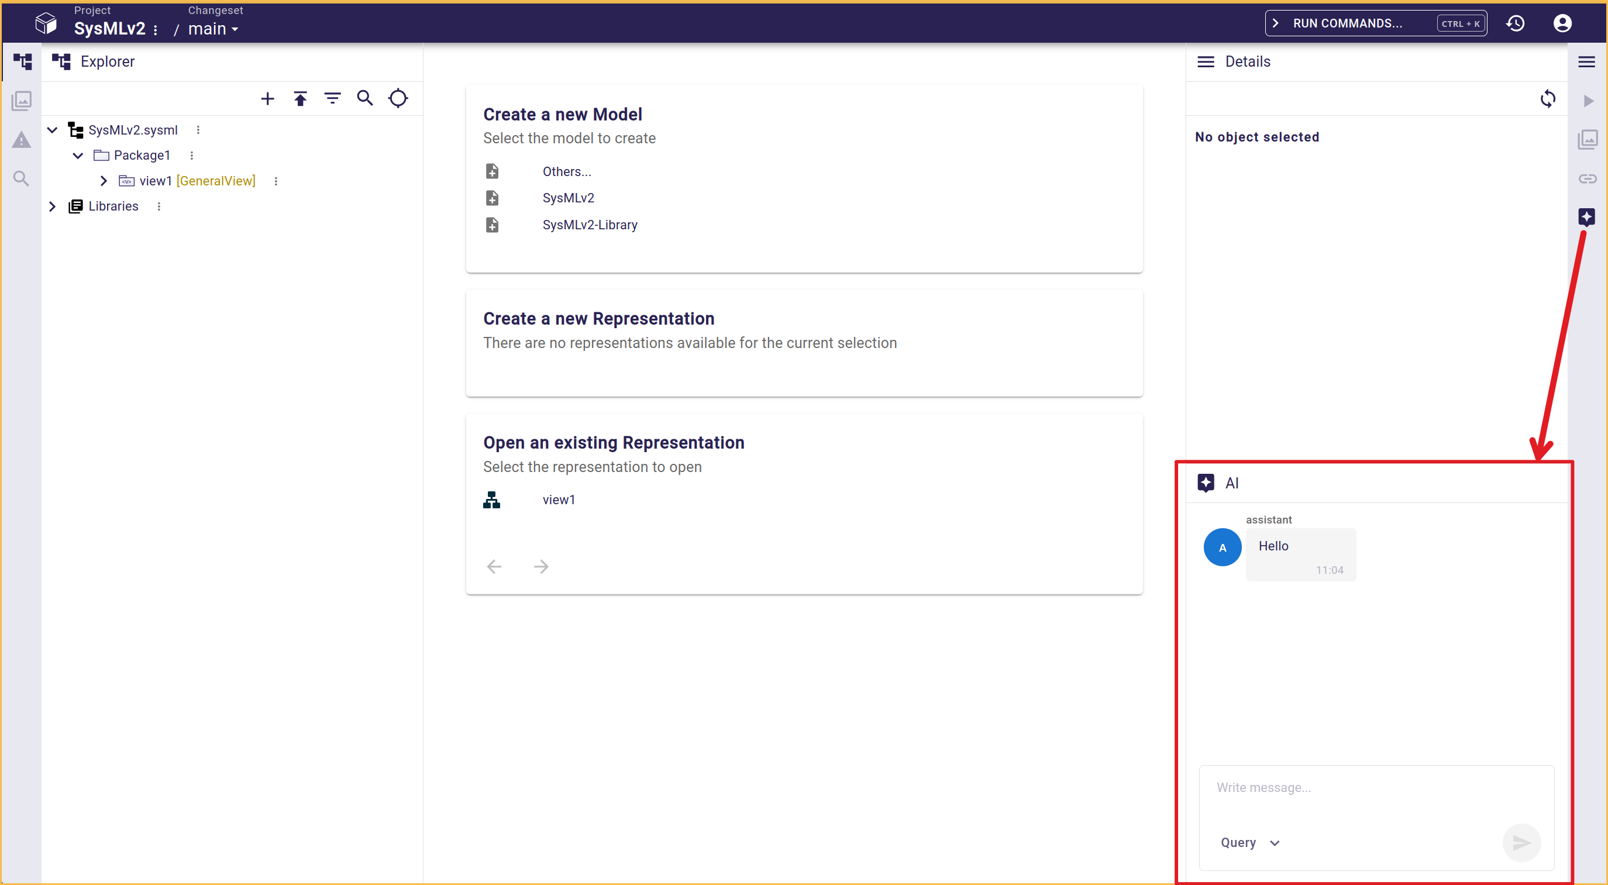Viewport: 1608px width, 885px height.
Task: Open the Representations view in left sidebar
Action: pos(22,101)
